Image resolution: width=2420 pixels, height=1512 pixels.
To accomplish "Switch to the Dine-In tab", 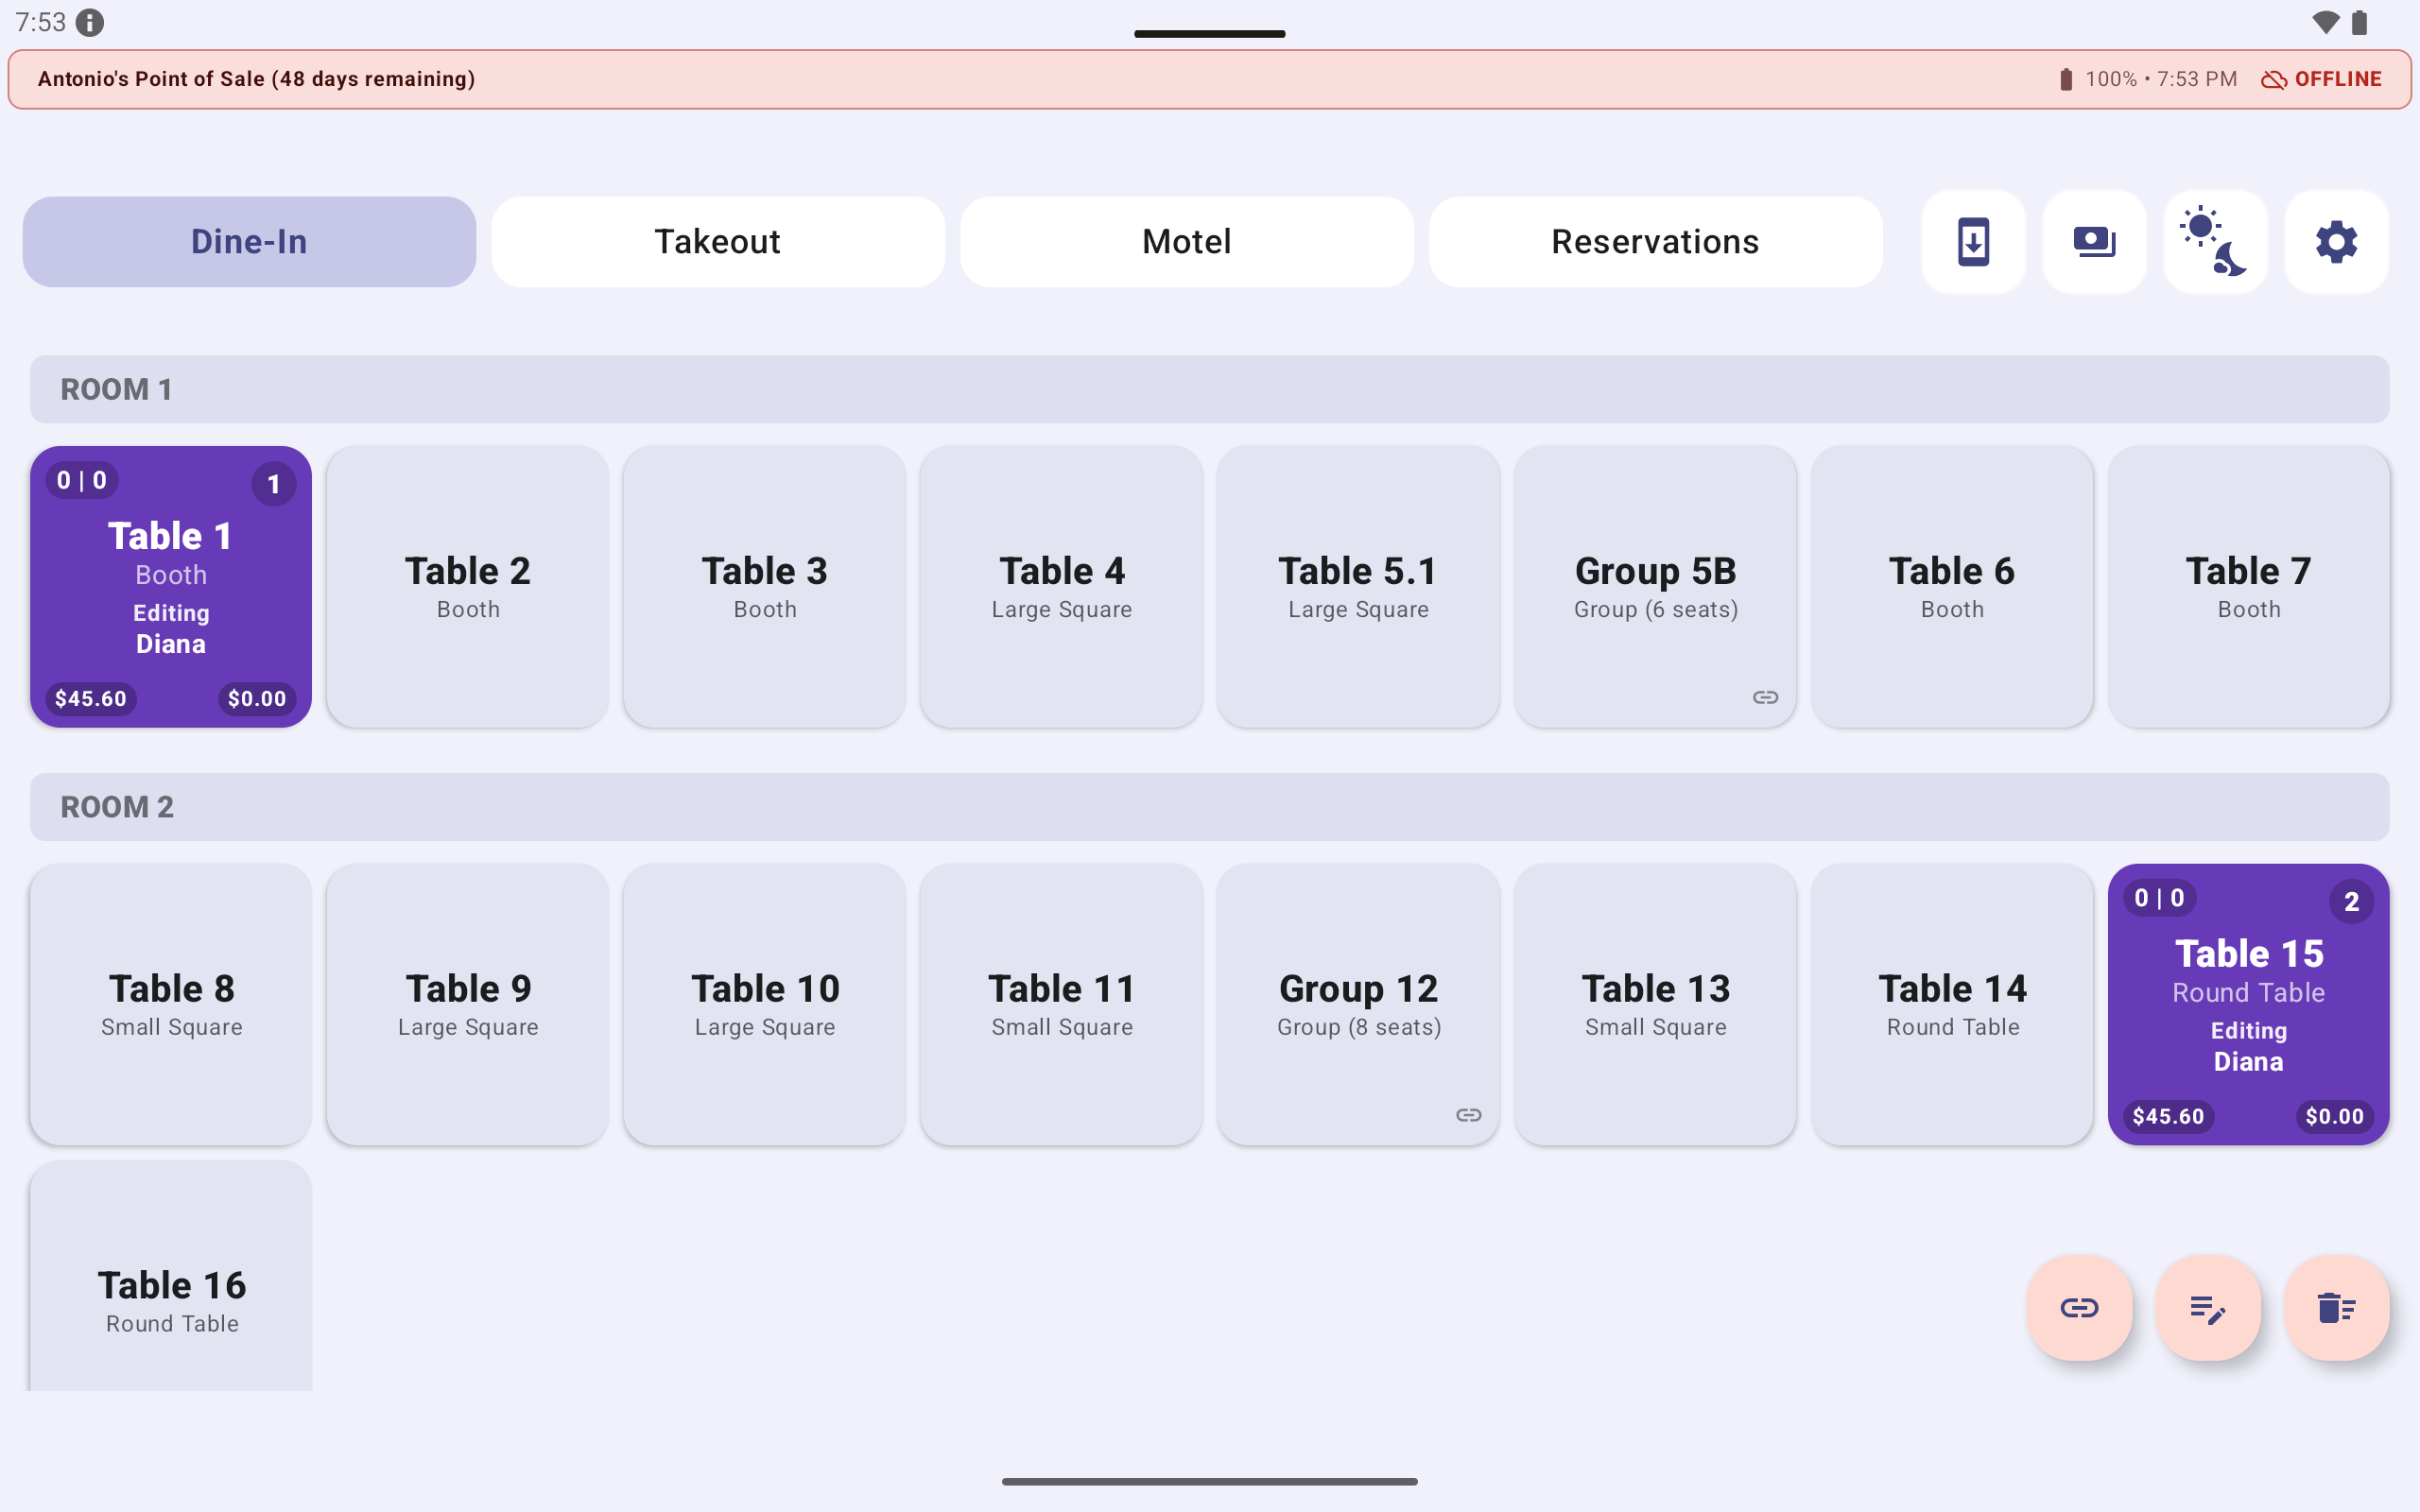I will click(x=249, y=242).
